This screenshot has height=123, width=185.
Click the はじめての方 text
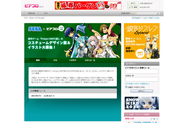[145, 7]
